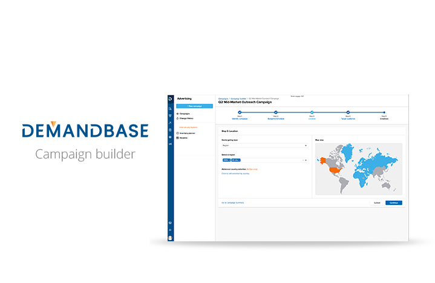Open the user avatar at the sidebar bottom

coord(170,238)
